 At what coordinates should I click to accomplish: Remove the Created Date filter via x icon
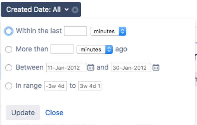coord(75,10)
